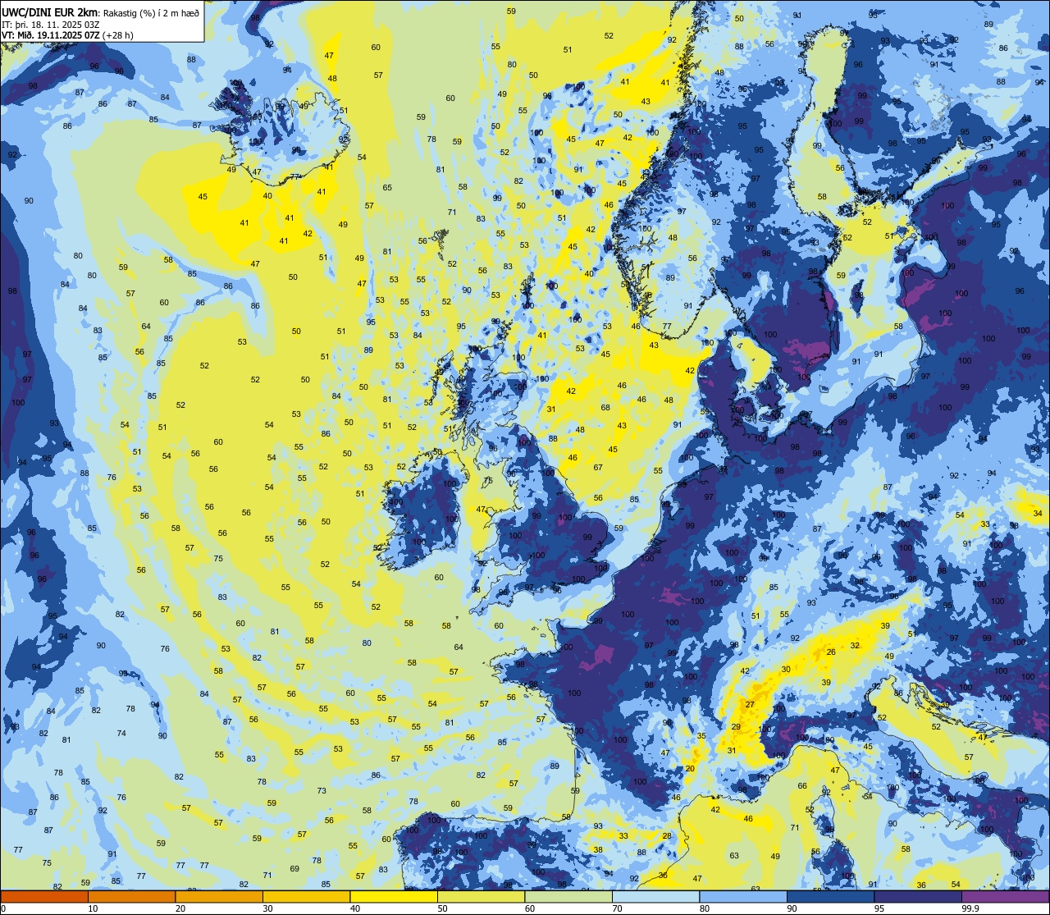The image size is (1050, 915).
Task: Click the pale yellow 50–60 legend swatch
Action: (x=481, y=896)
